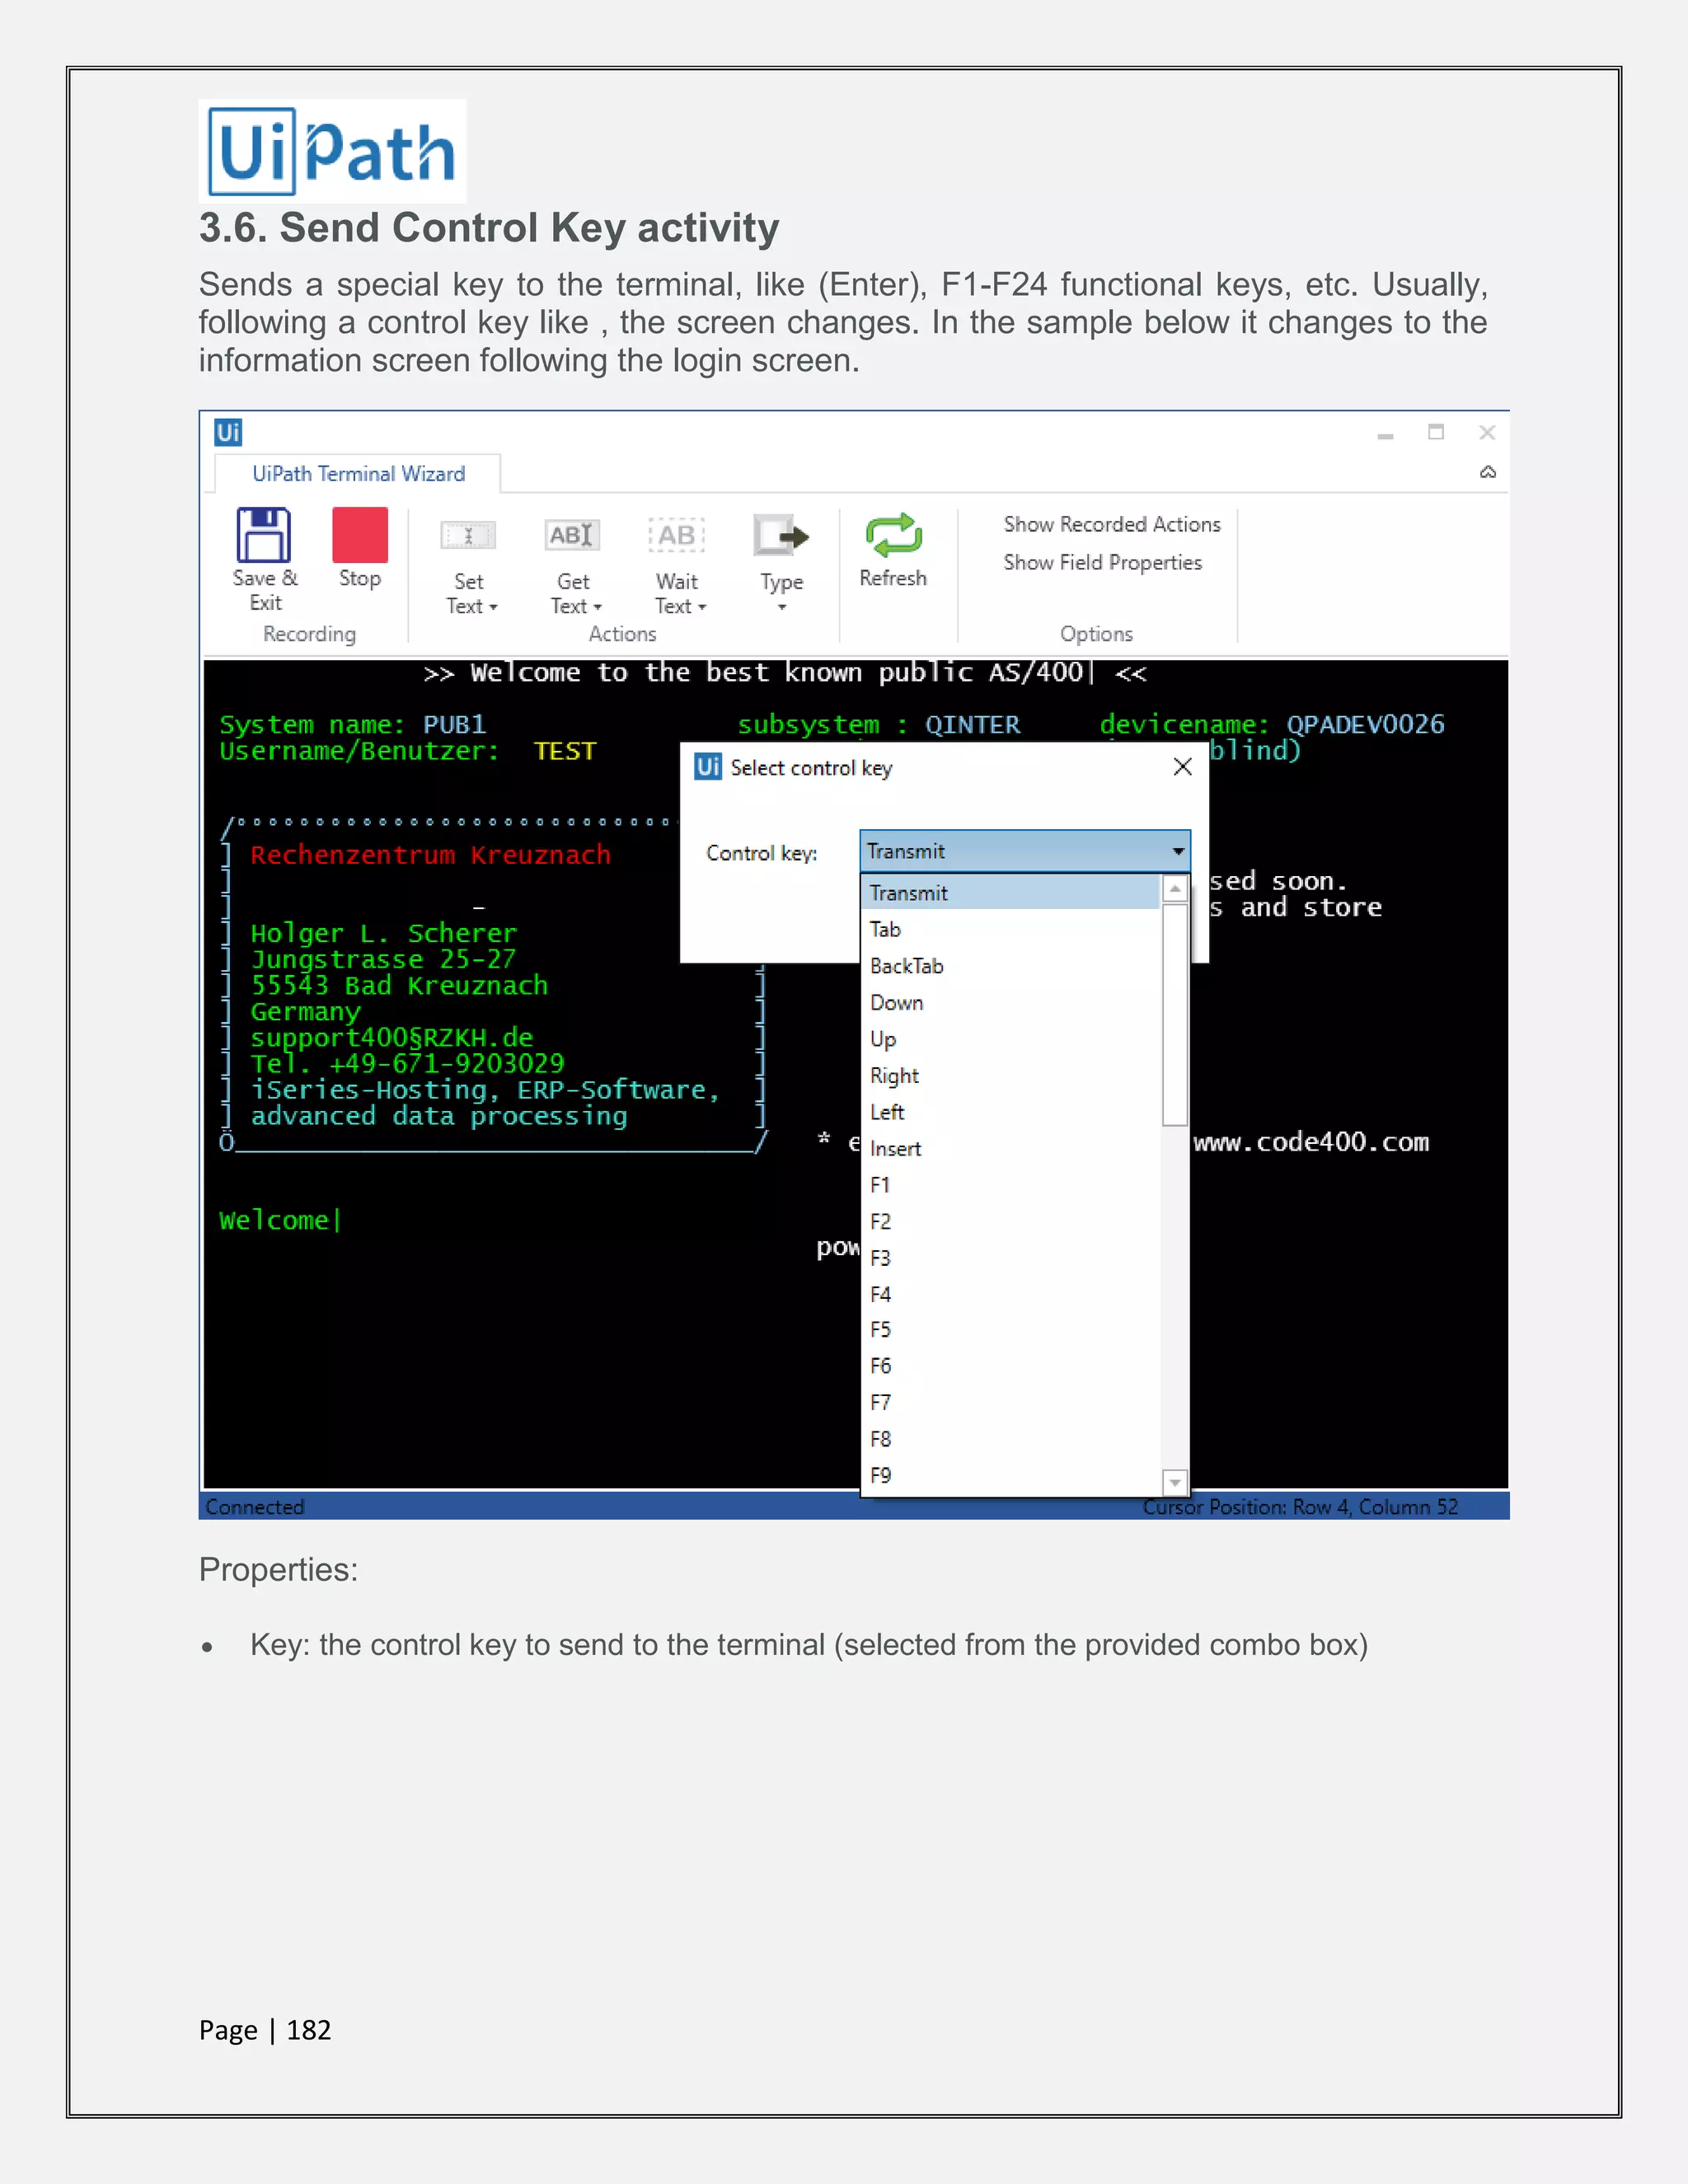Pick F9 from the control key list
This screenshot has width=1688, height=2184.
tap(1010, 1475)
